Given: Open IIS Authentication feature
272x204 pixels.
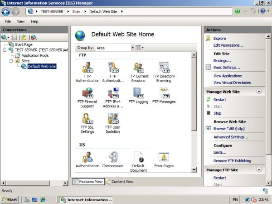Looking at the screenshot, I should pos(87,160).
